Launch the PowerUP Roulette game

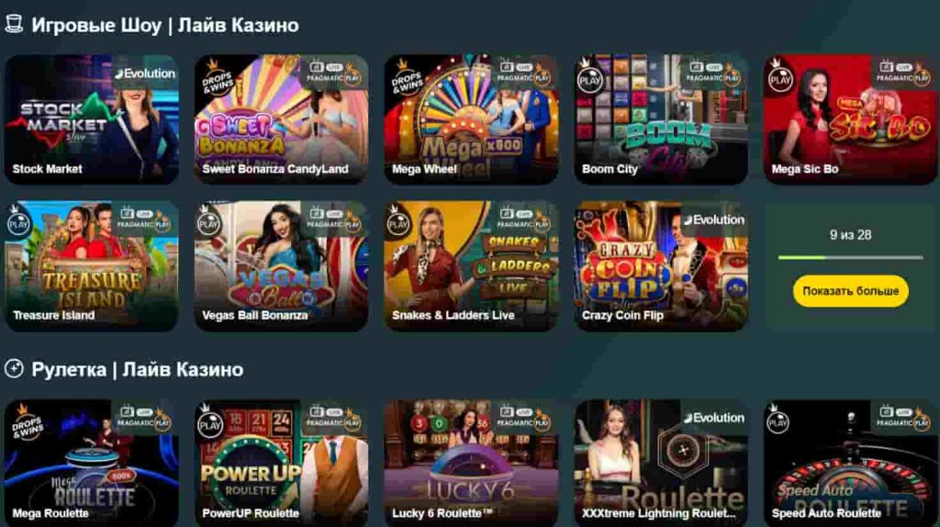click(x=281, y=464)
